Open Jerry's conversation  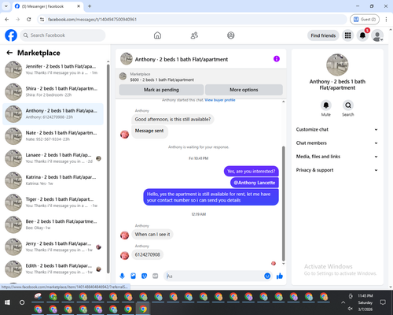(53, 246)
